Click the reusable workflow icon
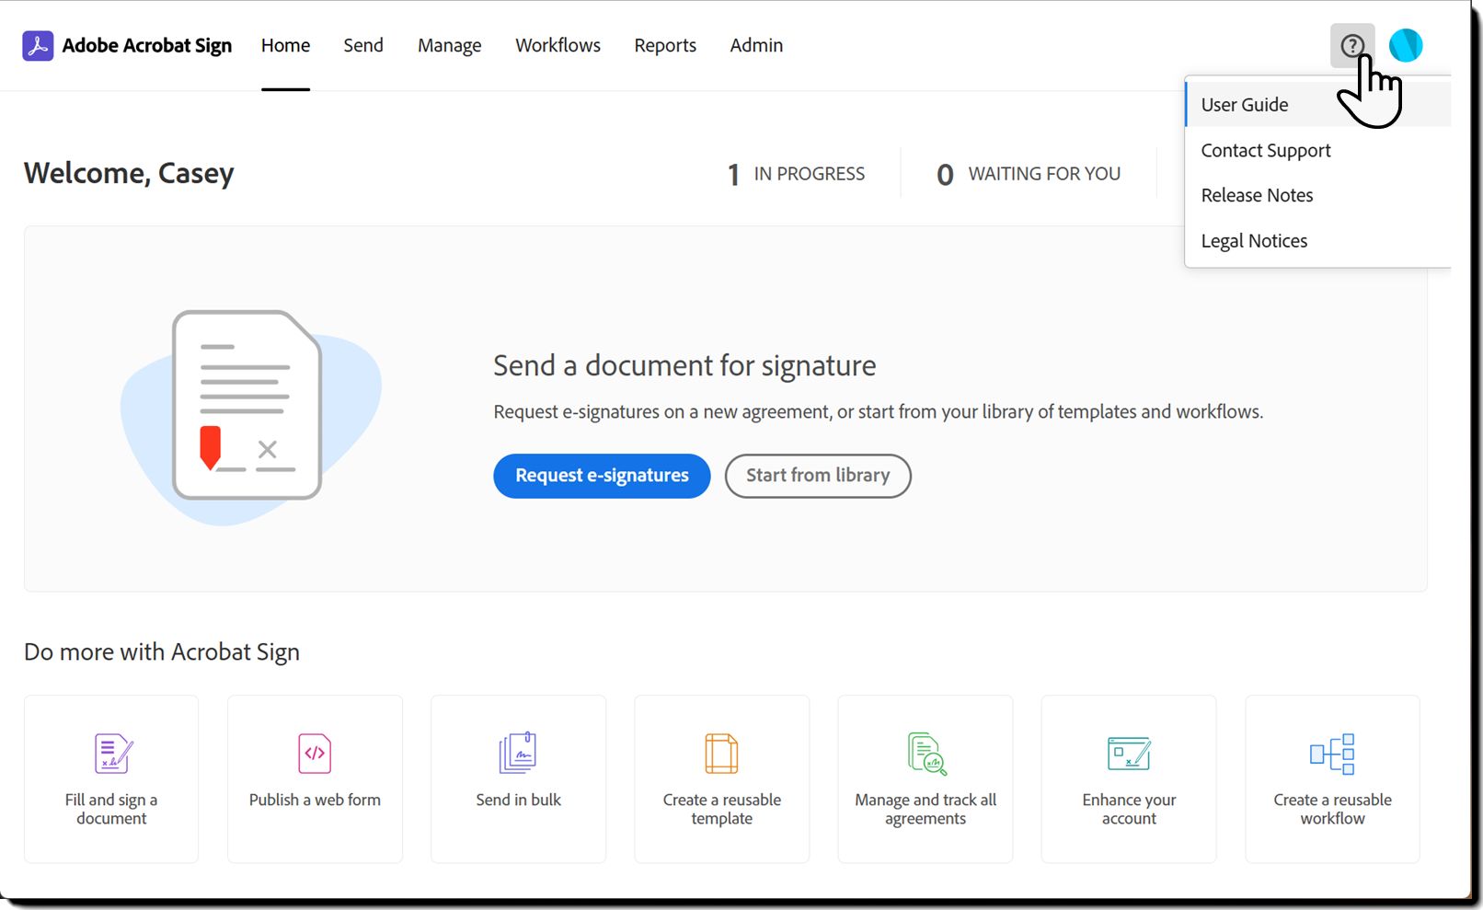 (x=1332, y=754)
